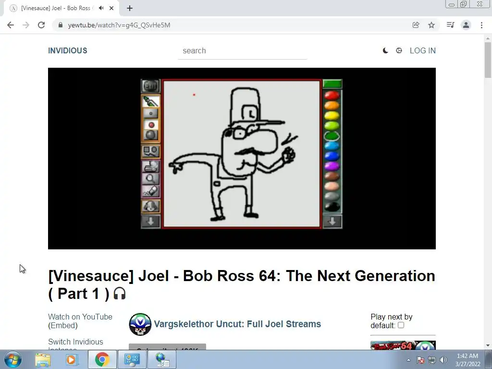Pick the black paint color
Viewport: 492px width, 369px height.
(332, 207)
